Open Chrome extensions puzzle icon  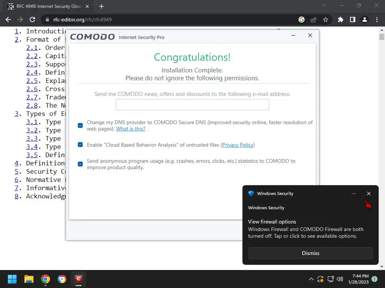click(340, 19)
